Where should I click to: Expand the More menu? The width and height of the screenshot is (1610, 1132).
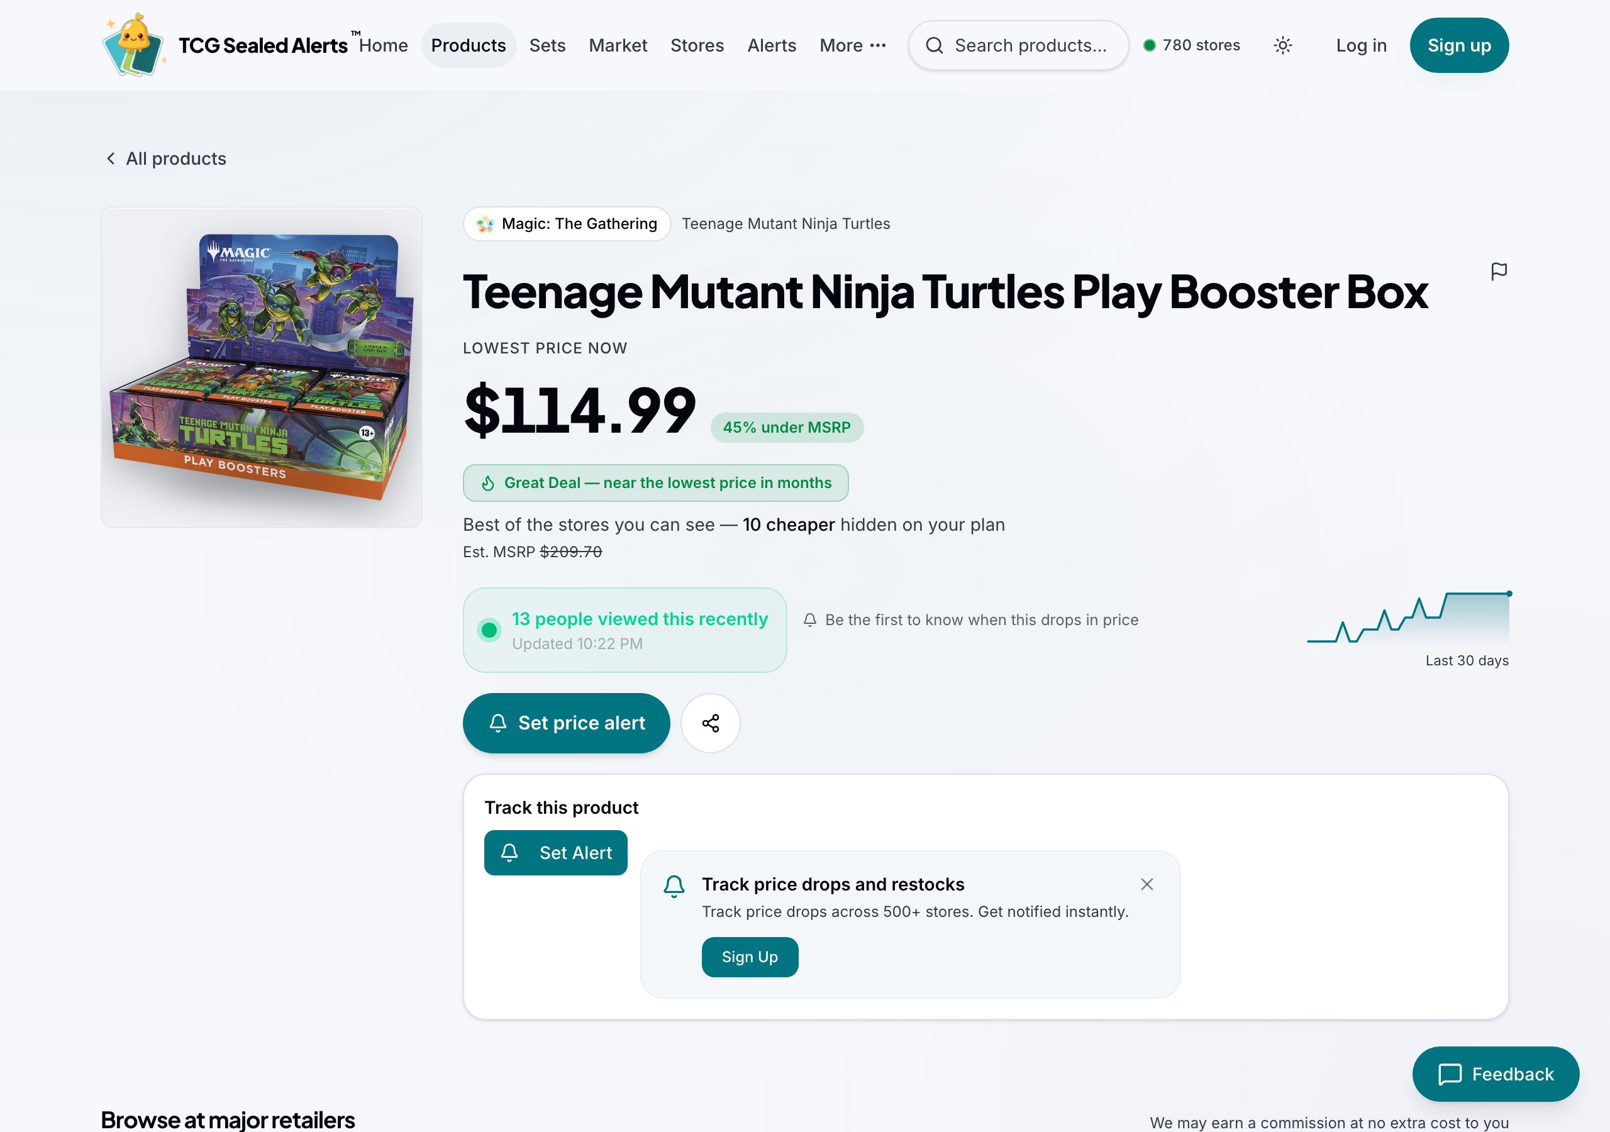coord(853,45)
